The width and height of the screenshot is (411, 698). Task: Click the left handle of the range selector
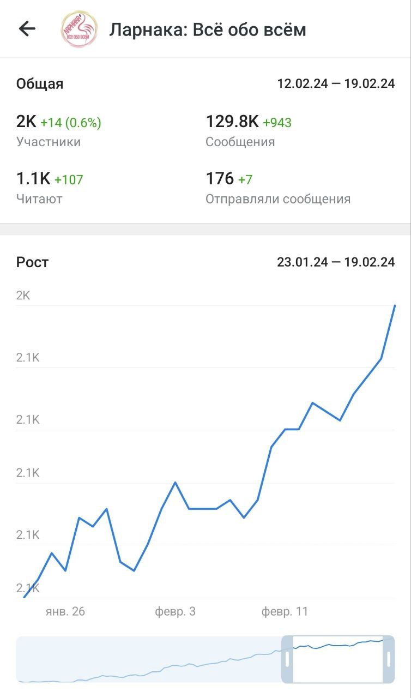[x=288, y=659]
